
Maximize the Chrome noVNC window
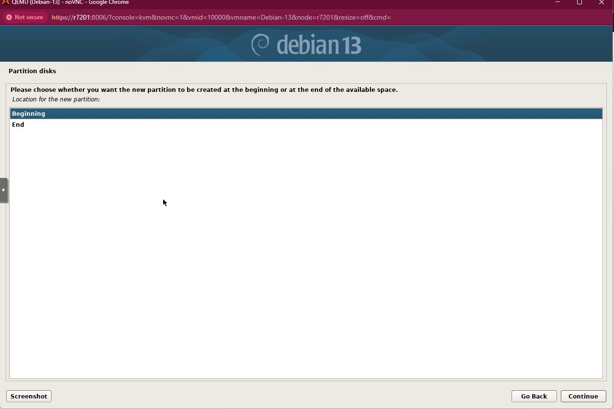[579, 2]
